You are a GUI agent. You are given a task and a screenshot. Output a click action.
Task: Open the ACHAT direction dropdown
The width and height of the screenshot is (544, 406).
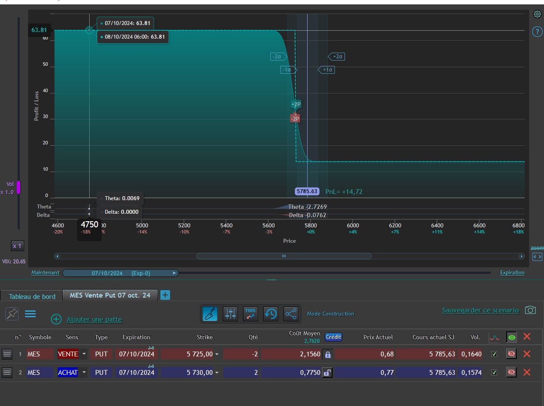[x=84, y=373]
